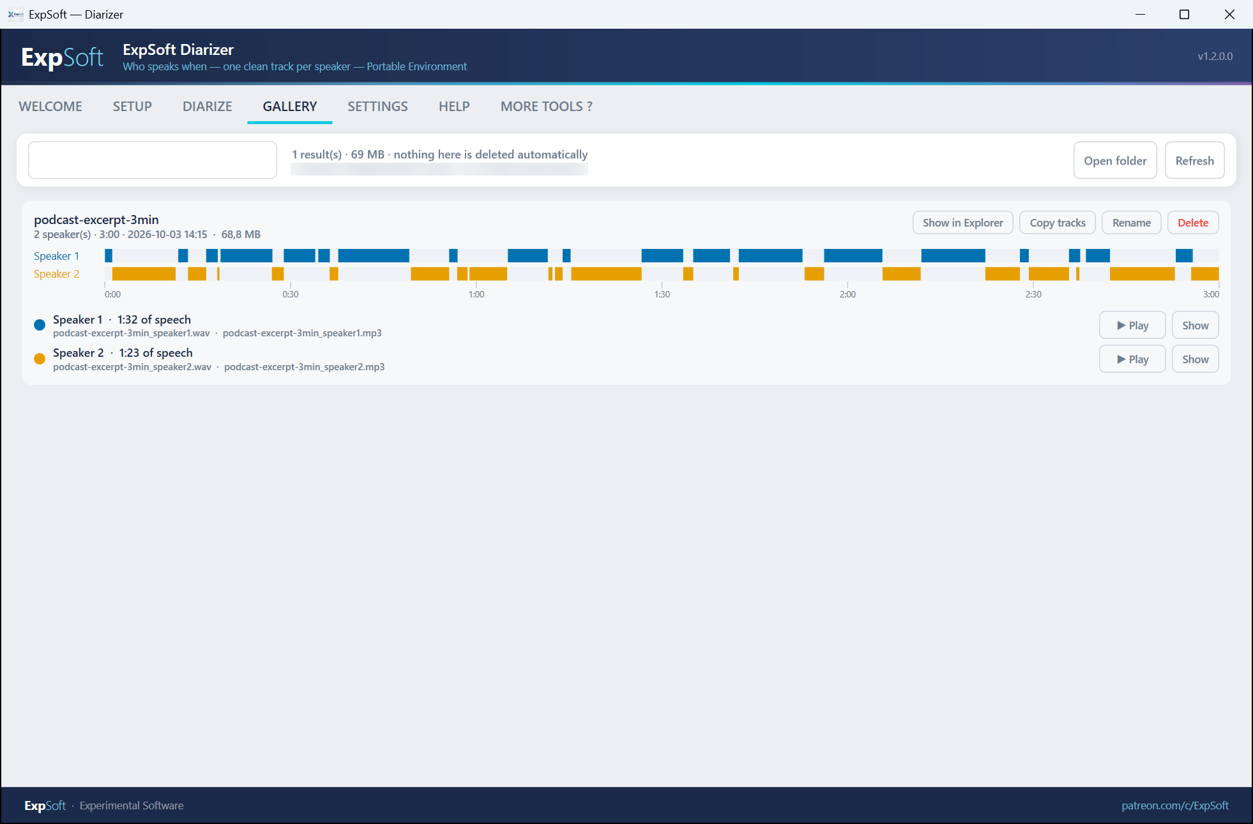Click the '1:32 of speech' Speaker 1 text
The image size is (1253, 824).
(154, 320)
